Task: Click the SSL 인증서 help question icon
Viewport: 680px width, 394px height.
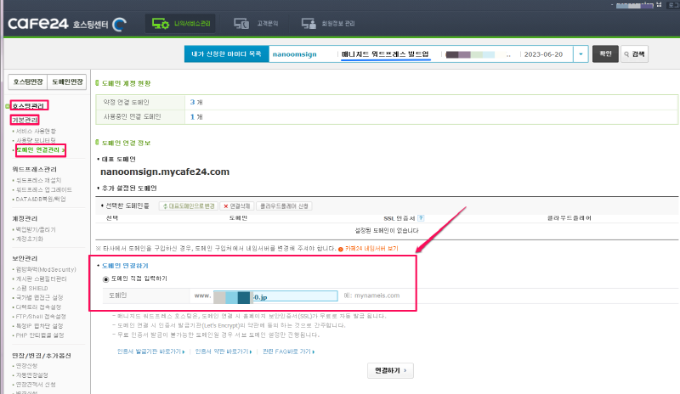Action: (x=422, y=218)
